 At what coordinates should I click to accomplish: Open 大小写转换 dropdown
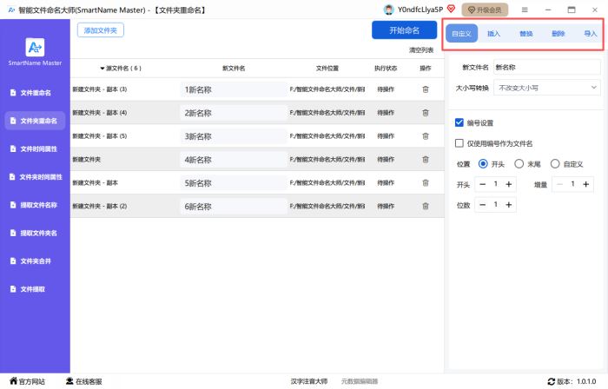coord(546,88)
